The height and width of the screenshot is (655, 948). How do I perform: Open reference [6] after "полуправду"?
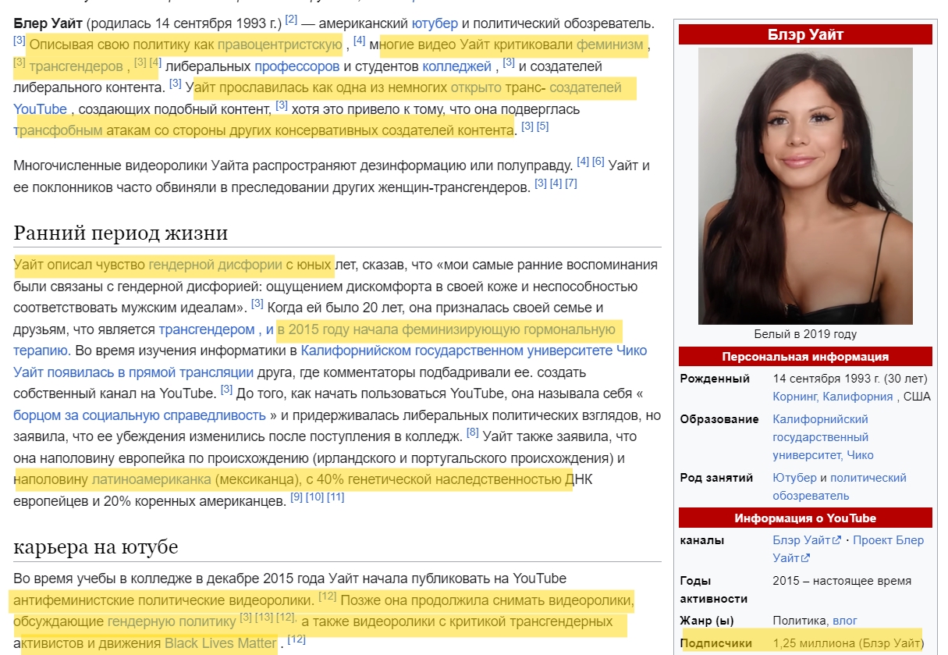[x=598, y=162]
